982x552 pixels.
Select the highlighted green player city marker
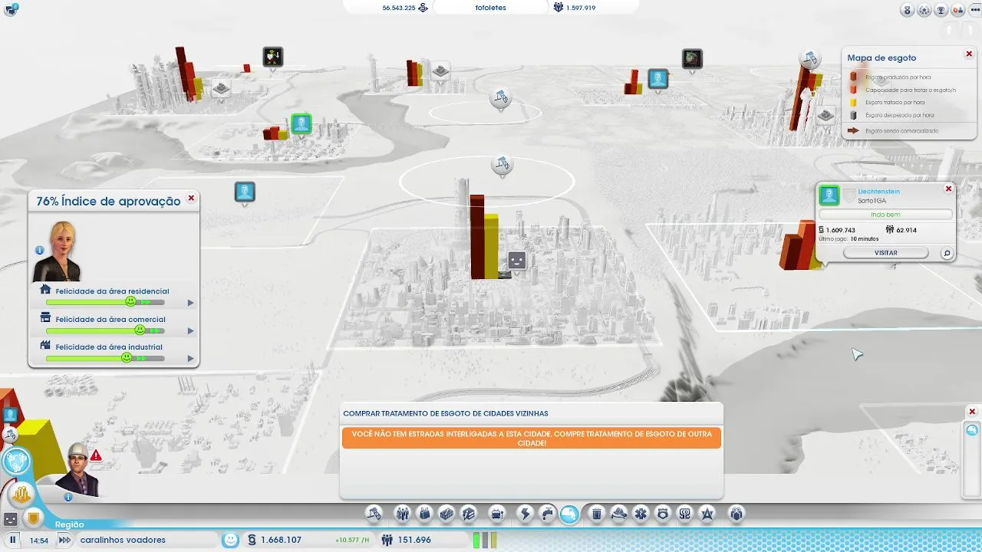coord(302,123)
